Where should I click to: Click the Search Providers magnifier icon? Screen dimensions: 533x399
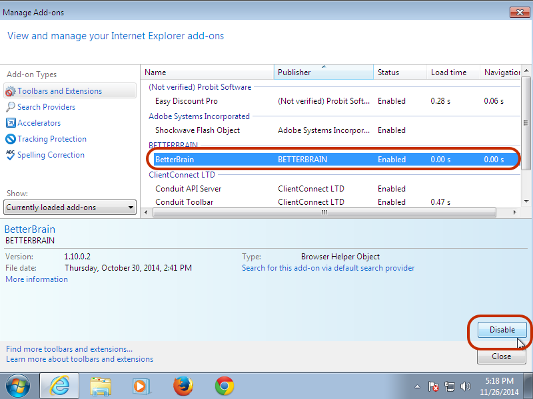click(x=11, y=107)
